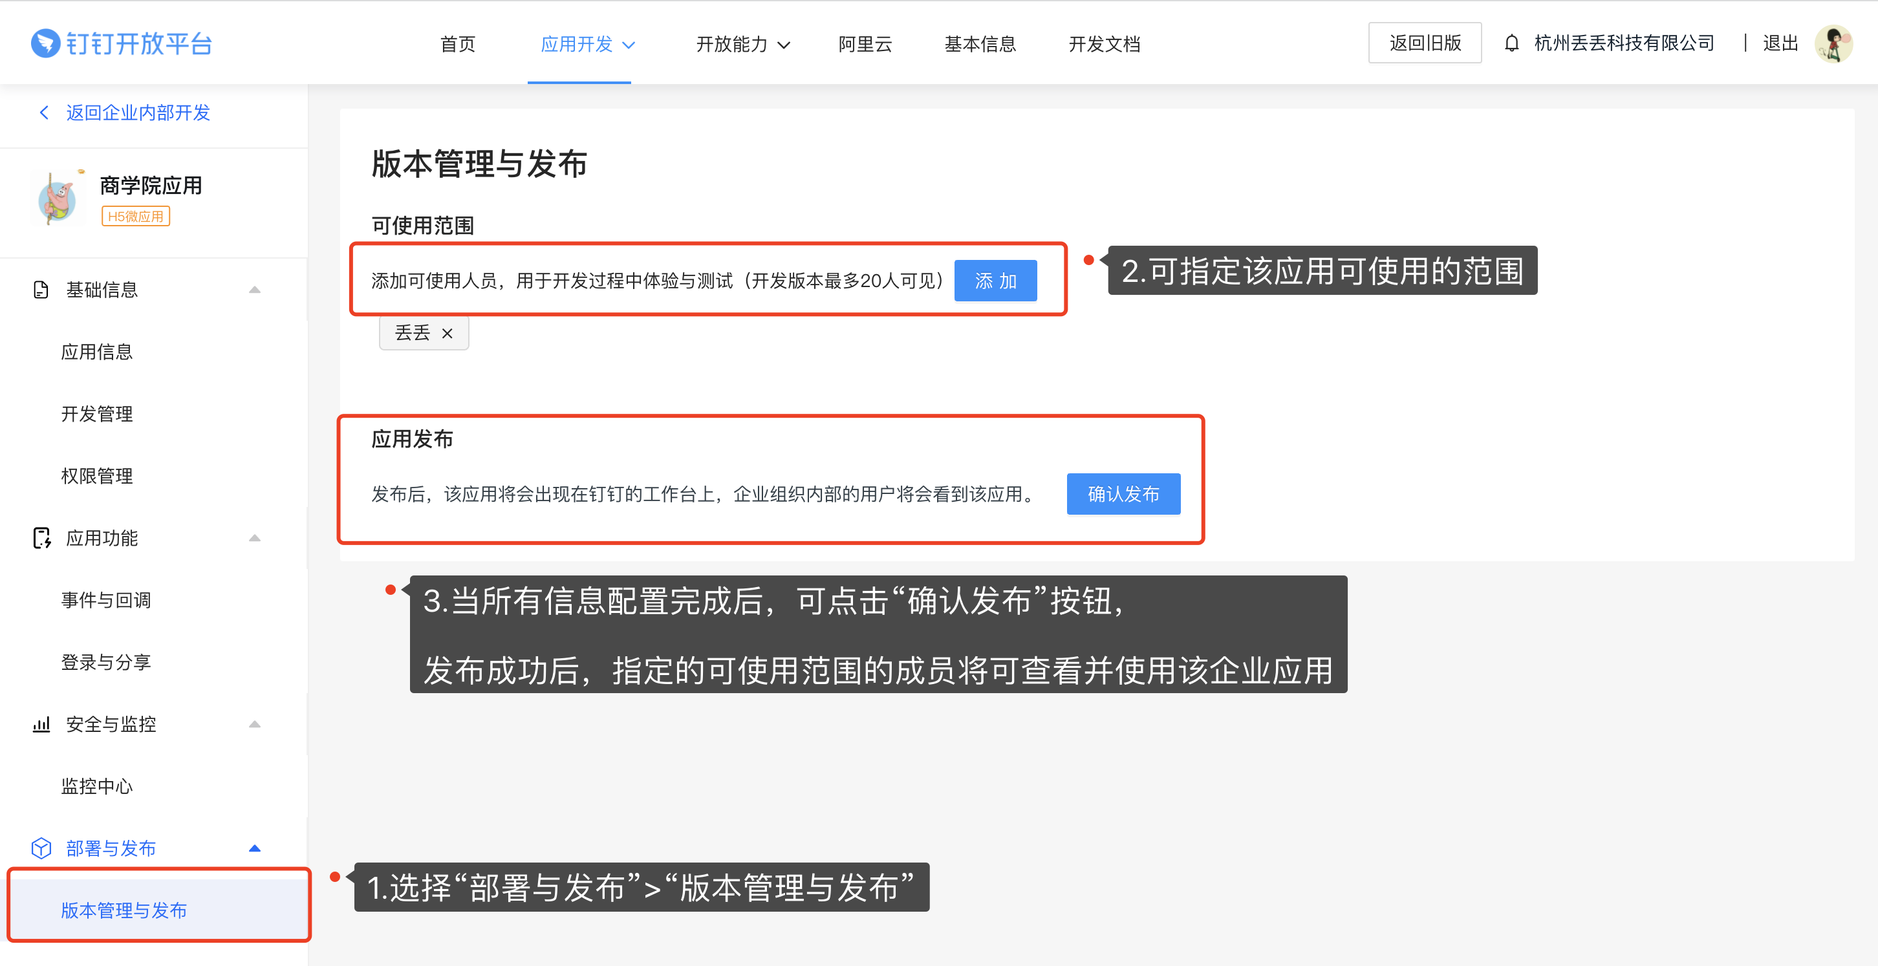Open the 应用开发 dropdown chevron

click(x=629, y=45)
